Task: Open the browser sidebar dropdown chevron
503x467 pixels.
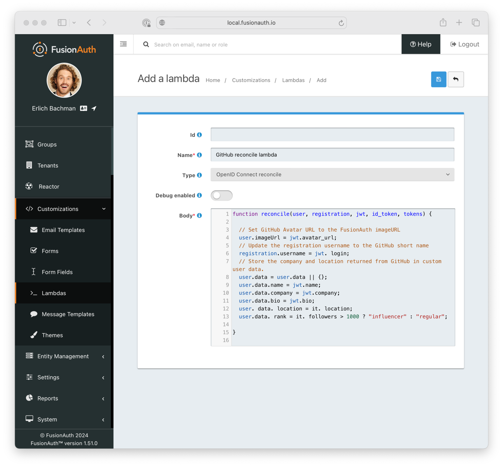Action: tap(74, 23)
